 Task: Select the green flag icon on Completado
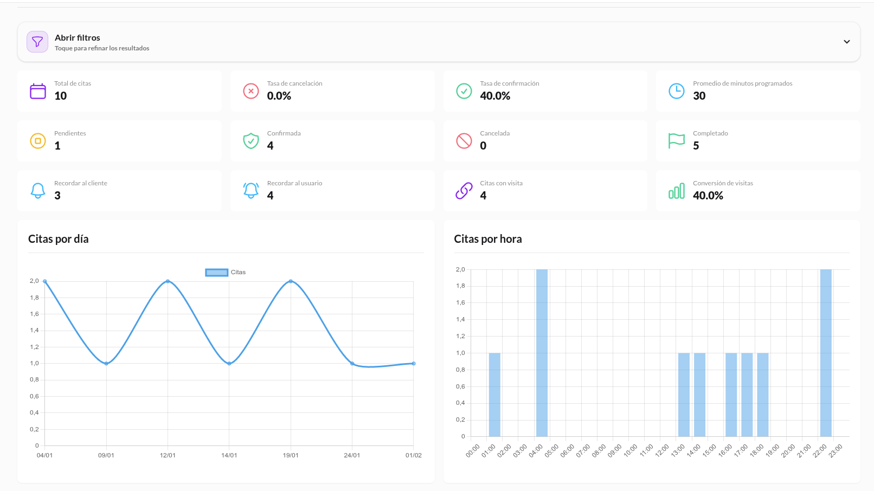click(677, 141)
